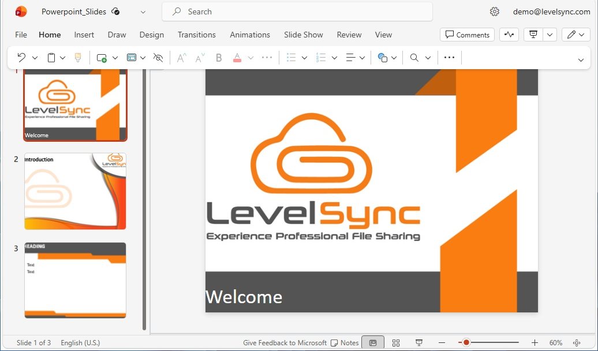Start Slide Show from status bar icon

[418, 342]
